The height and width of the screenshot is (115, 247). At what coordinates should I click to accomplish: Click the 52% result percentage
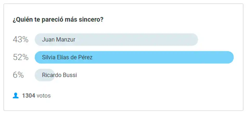coord(21,58)
